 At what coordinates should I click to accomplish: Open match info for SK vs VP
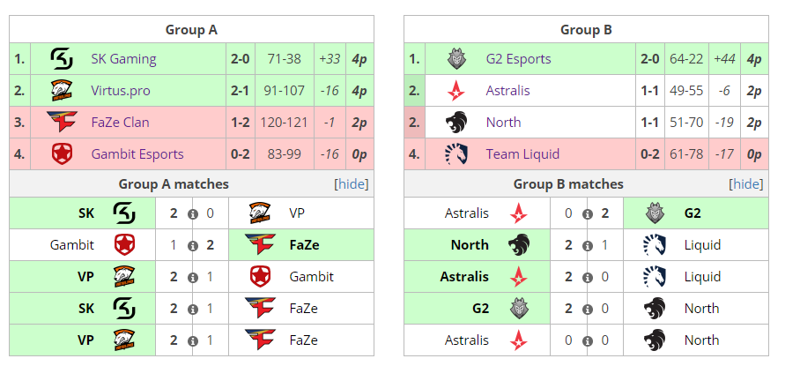pyautogui.click(x=192, y=214)
